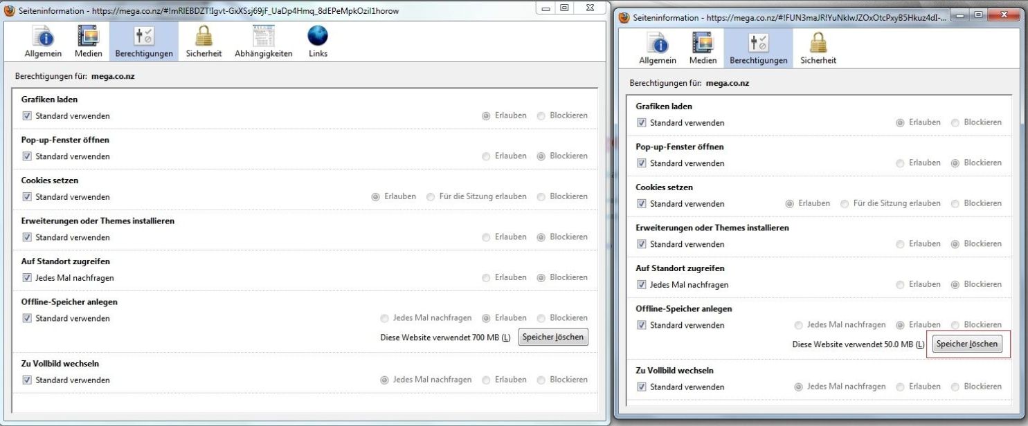
Task: Minimize the right Seiteninformation window
Action: tap(960, 15)
